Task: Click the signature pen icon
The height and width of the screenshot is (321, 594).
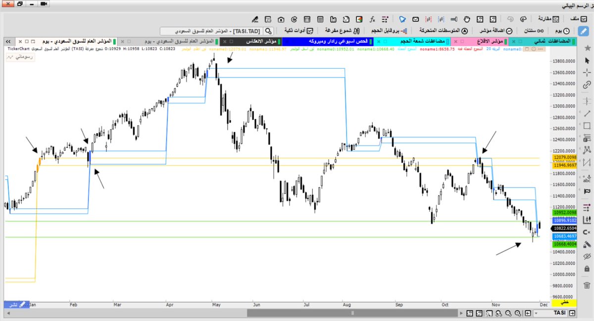Action: [x=255, y=19]
